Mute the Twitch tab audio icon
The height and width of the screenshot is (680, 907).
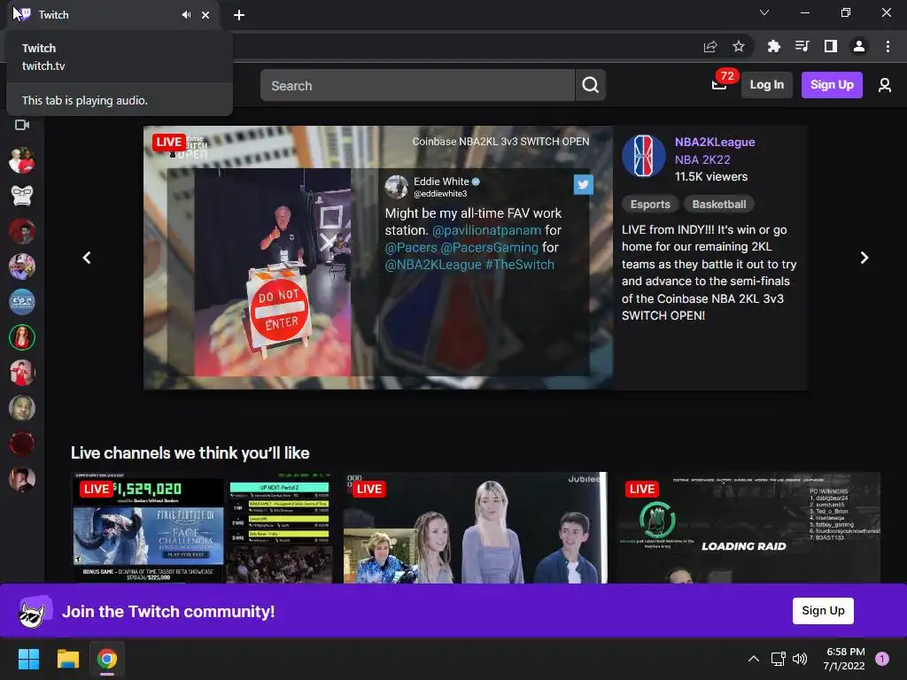(x=186, y=15)
